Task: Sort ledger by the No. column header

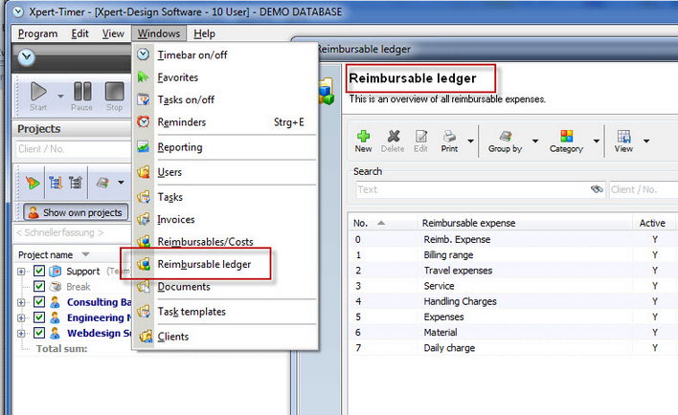Action: 383,223
